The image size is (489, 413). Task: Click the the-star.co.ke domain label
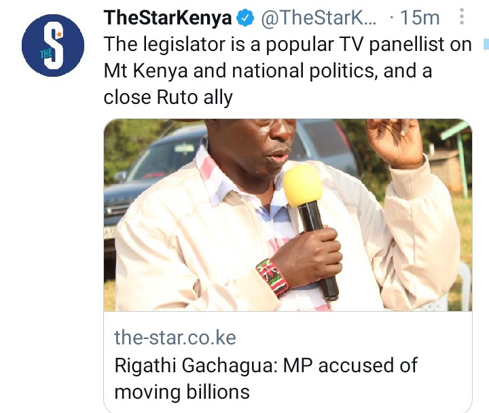coord(175,338)
